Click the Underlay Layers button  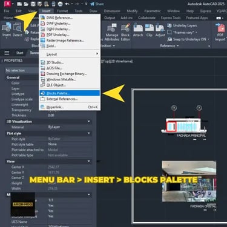[182, 25]
